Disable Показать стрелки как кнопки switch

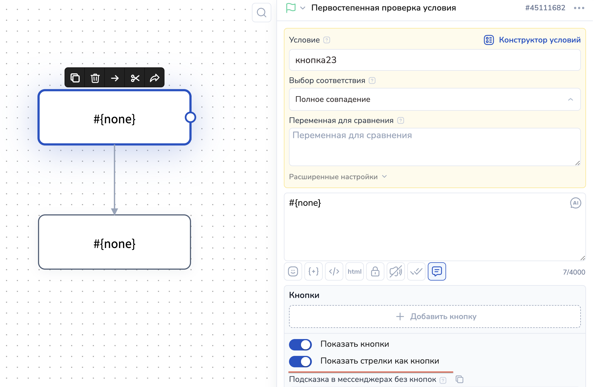pyautogui.click(x=300, y=361)
